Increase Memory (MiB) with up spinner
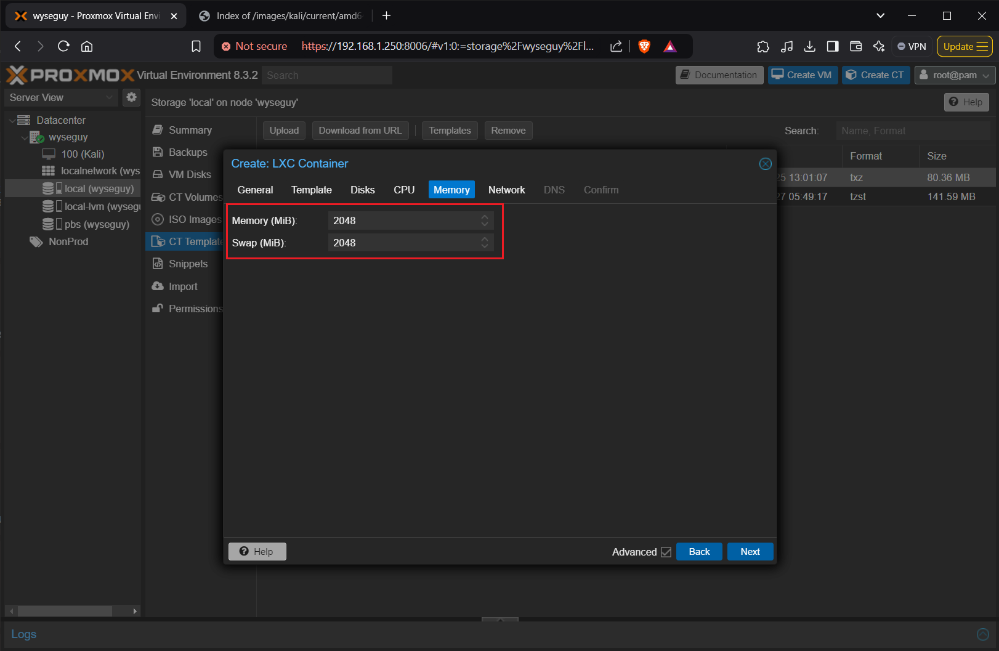This screenshot has height=651, width=999. 485,217
